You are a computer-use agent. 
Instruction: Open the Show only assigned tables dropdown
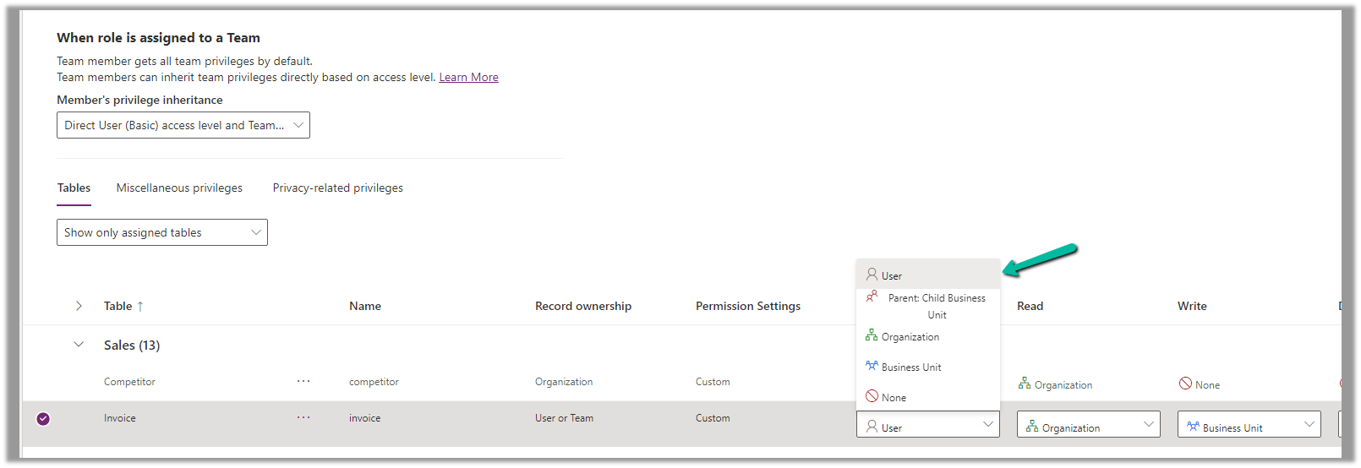tap(161, 232)
